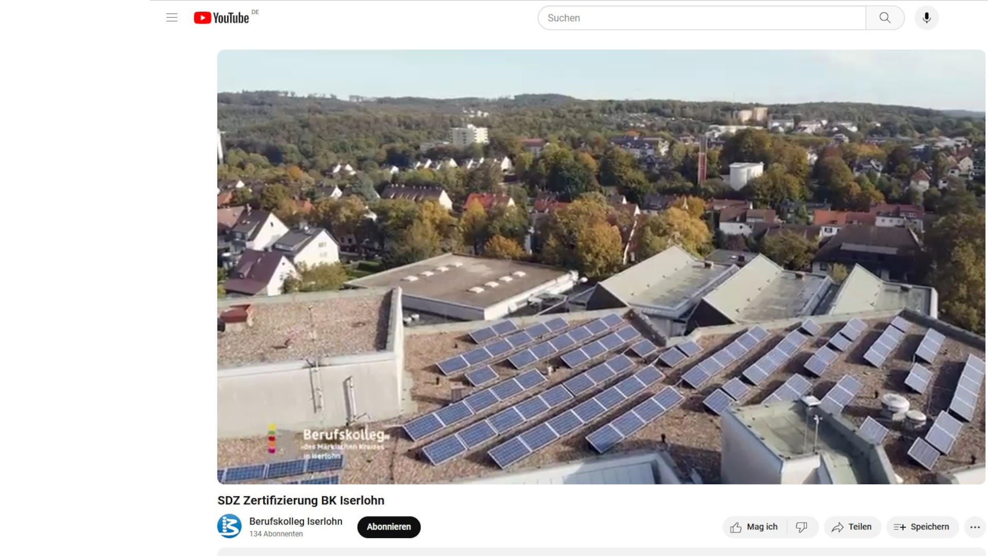Click the Berufskolleg Iserlohn channel avatar
The image size is (988, 556).
click(230, 526)
